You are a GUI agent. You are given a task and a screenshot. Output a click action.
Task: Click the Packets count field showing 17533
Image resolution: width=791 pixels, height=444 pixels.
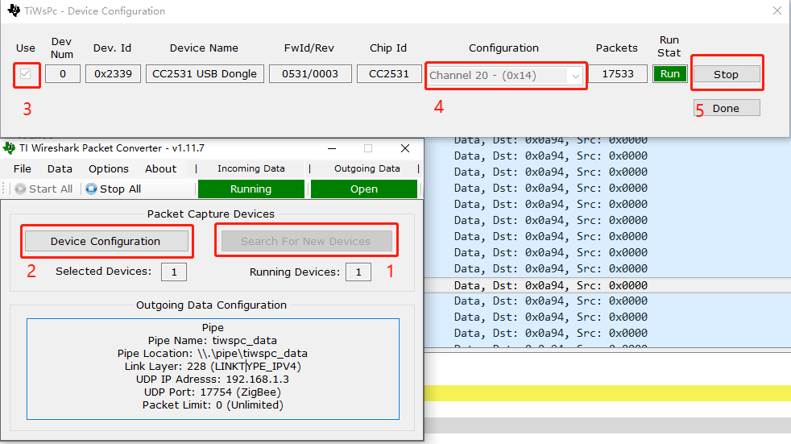click(618, 73)
